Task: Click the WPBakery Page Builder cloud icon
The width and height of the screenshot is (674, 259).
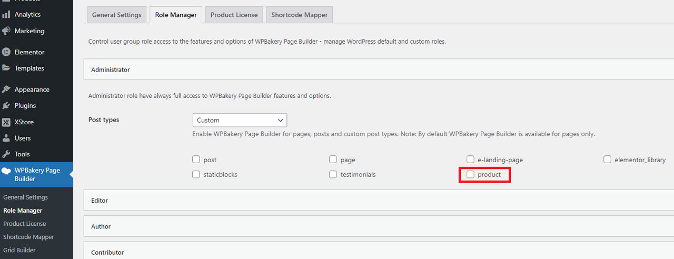Action: [x=6, y=171]
